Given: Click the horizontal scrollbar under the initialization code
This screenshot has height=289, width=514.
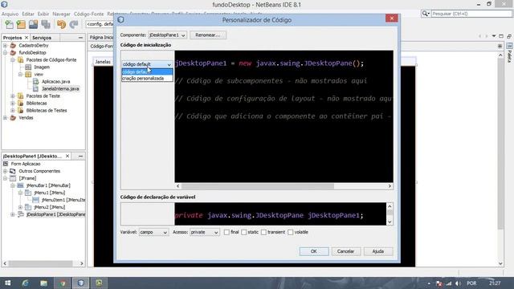Looking at the screenshot, I should pos(284,186).
